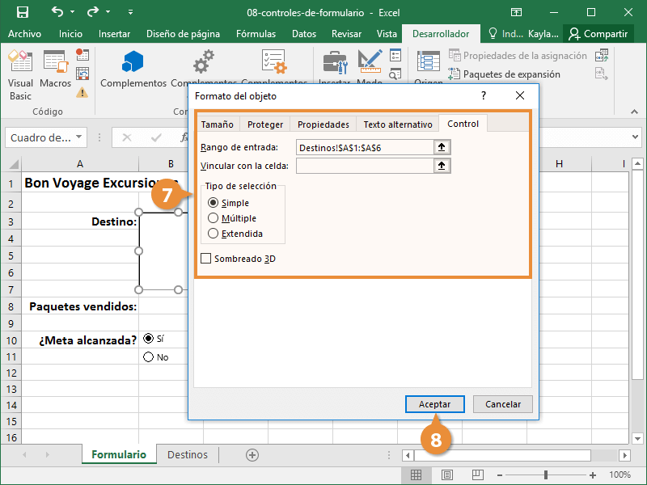This screenshot has height=485, width=647.
Task: Click the collapse-range arrow beside Rango de entrada
Action: pyautogui.click(x=442, y=147)
